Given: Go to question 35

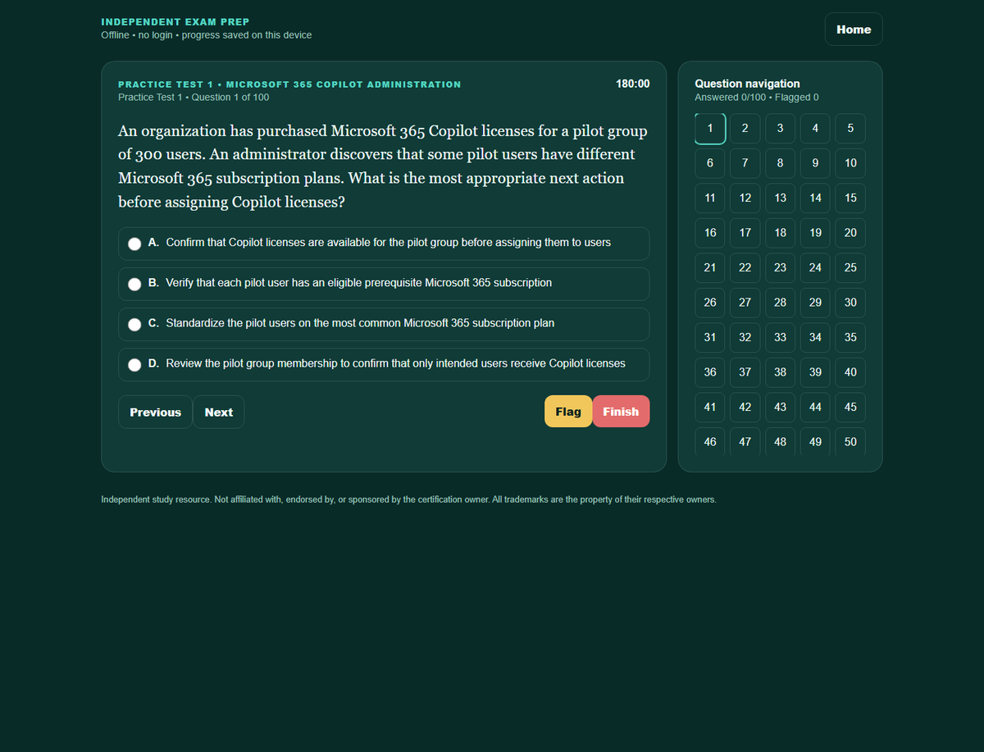Looking at the screenshot, I should [850, 337].
